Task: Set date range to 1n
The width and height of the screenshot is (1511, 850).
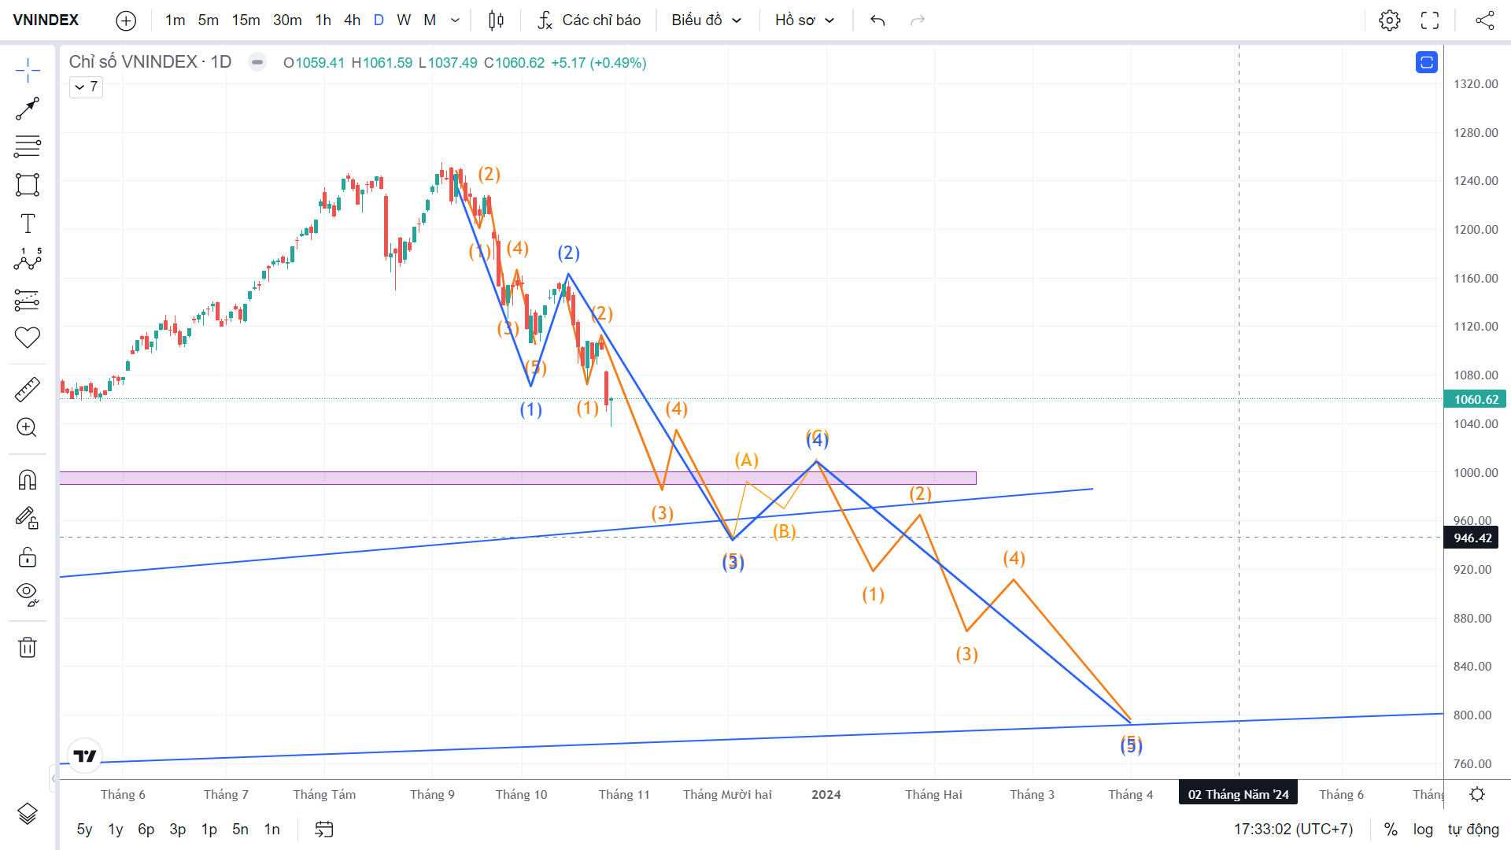Action: [x=272, y=830]
